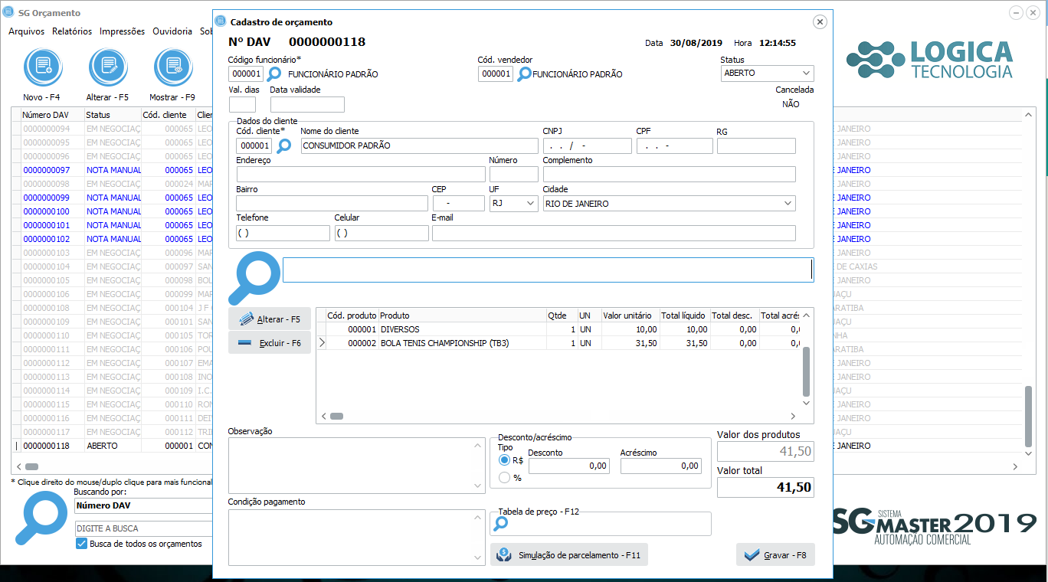The width and height of the screenshot is (1048, 582).
Task: Click the Número address input field
Action: click(514, 175)
